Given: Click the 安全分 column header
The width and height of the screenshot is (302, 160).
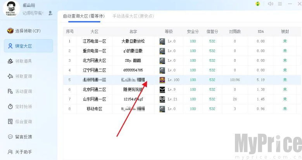Looking at the screenshot, I should click(x=193, y=32).
